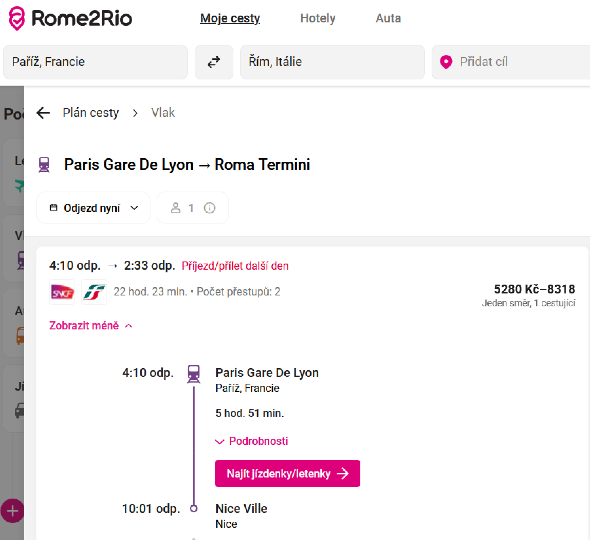Click the back arrow beside Plán cesty

[x=43, y=113]
